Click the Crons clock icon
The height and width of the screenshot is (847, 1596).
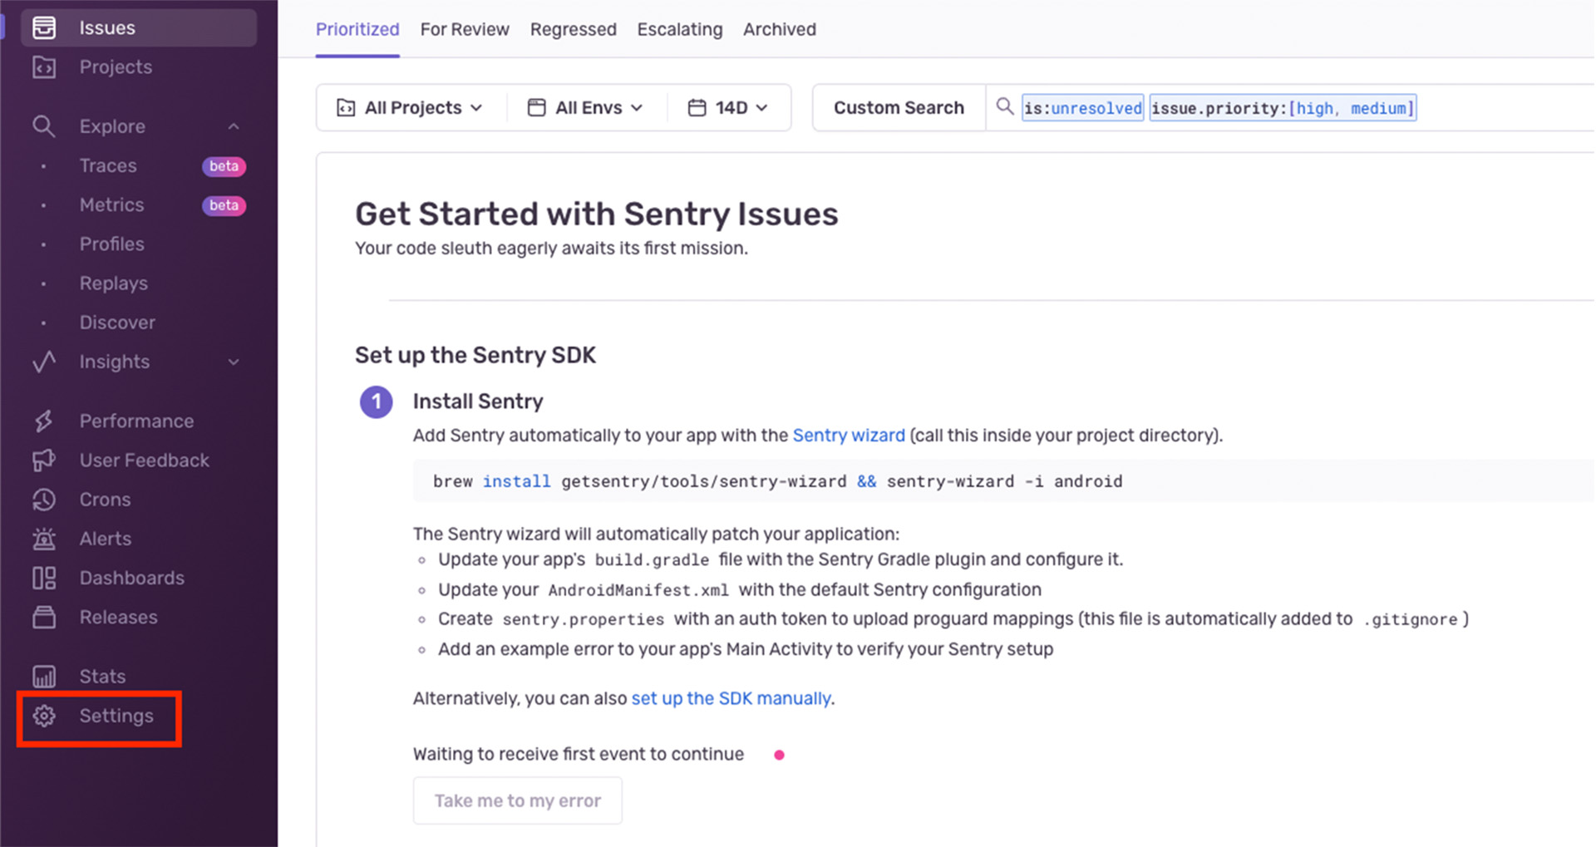(x=44, y=500)
